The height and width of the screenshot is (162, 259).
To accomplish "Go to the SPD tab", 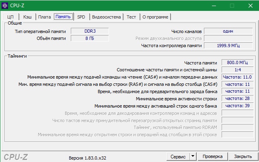I will (x=81, y=17).
